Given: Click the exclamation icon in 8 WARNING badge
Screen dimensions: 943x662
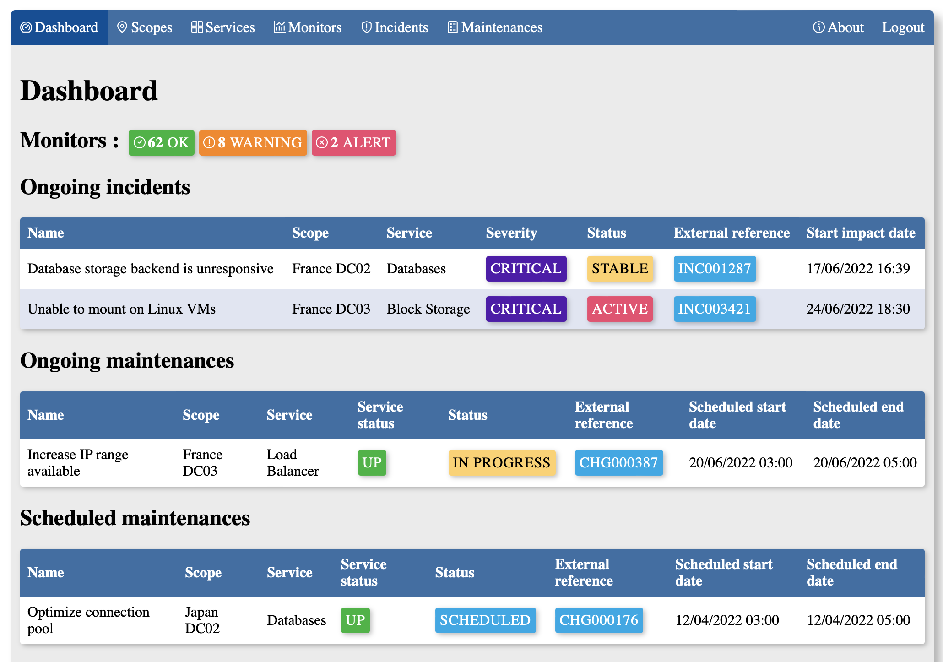Looking at the screenshot, I should pyautogui.click(x=209, y=143).
